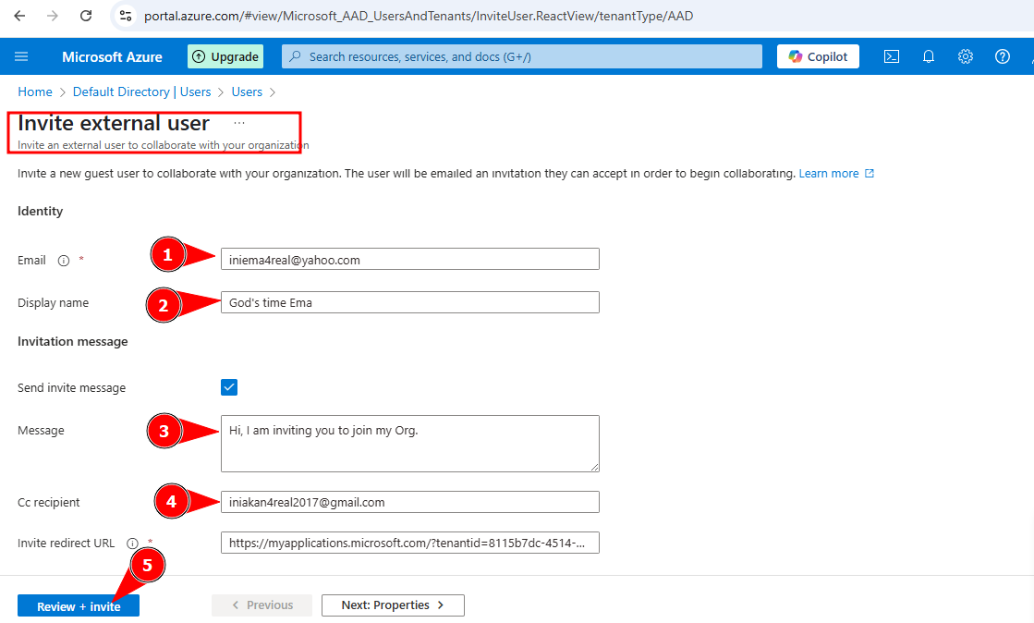Go back with the browser back arrow
The image size is (1034, 623).
(x=19, y=16)
